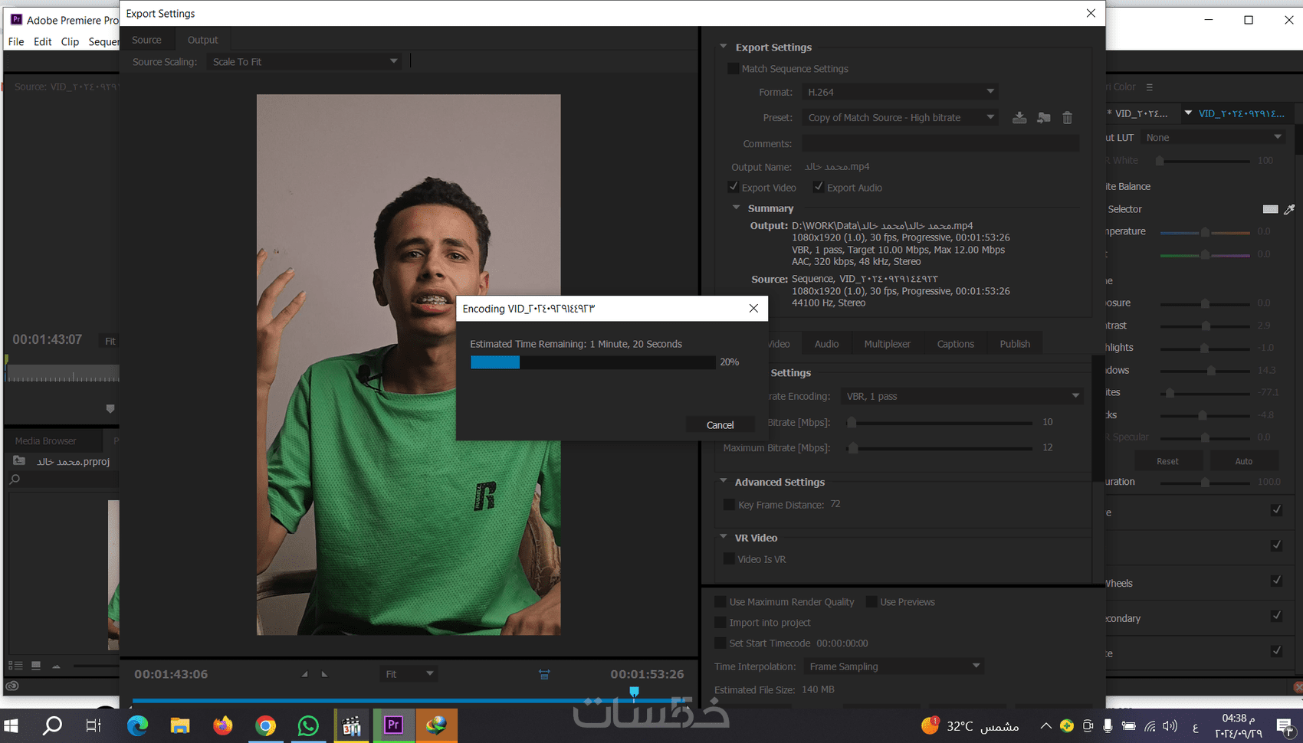Enable Video Is VR checkbox
Screen dimensions: 1303x743
coord(729,559)
